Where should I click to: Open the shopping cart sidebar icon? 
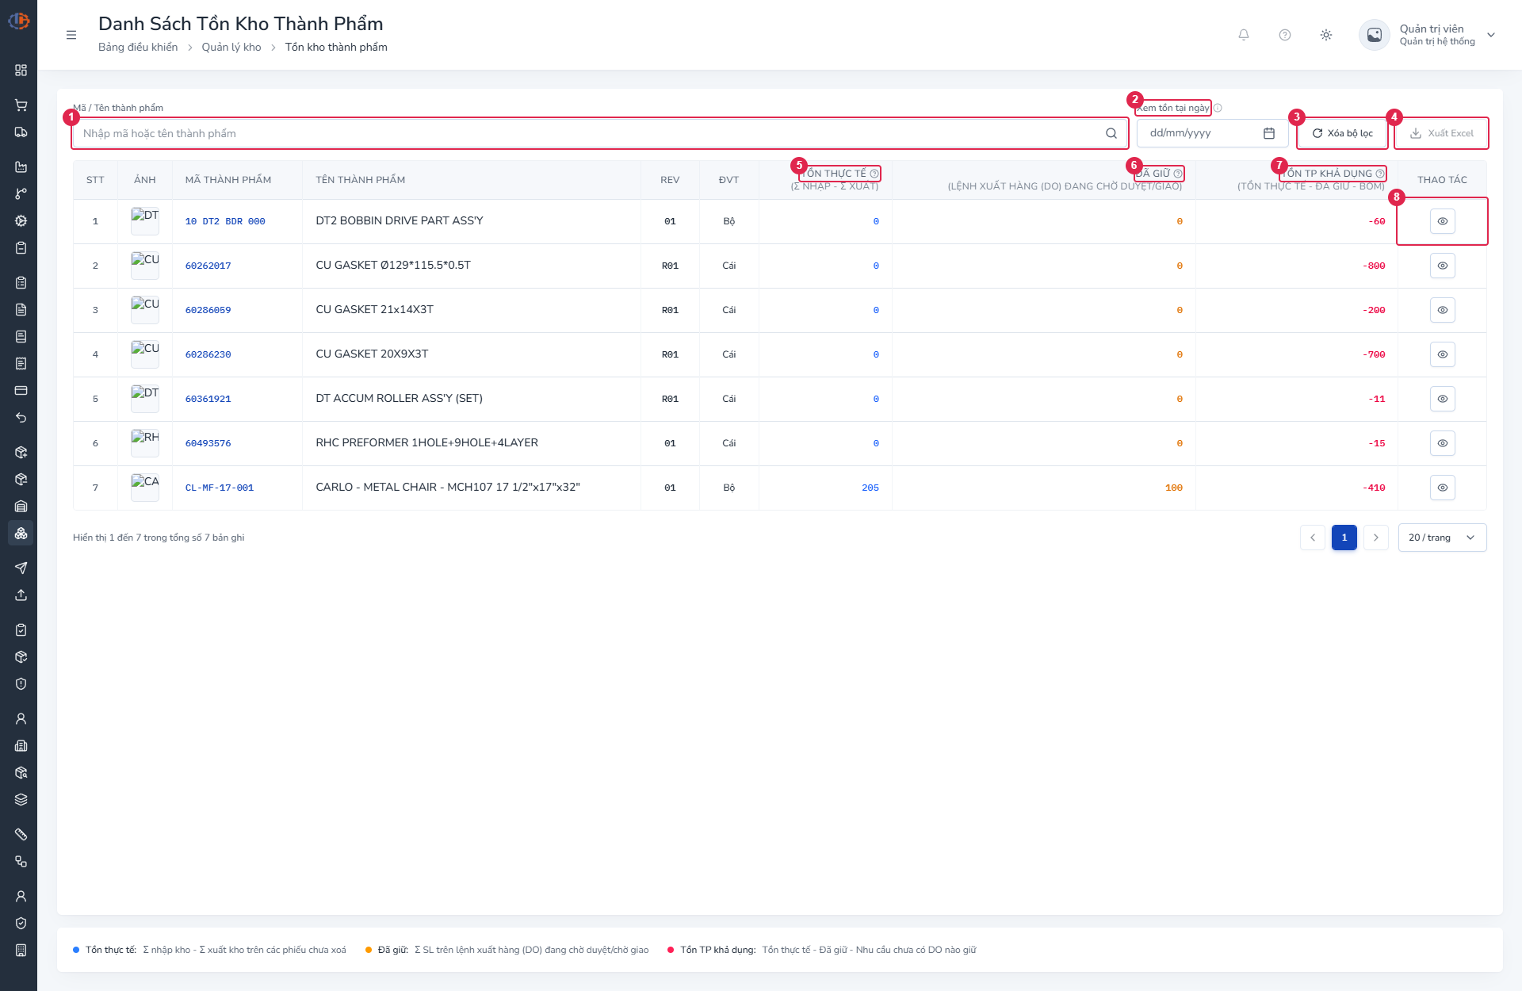(21, 105)
